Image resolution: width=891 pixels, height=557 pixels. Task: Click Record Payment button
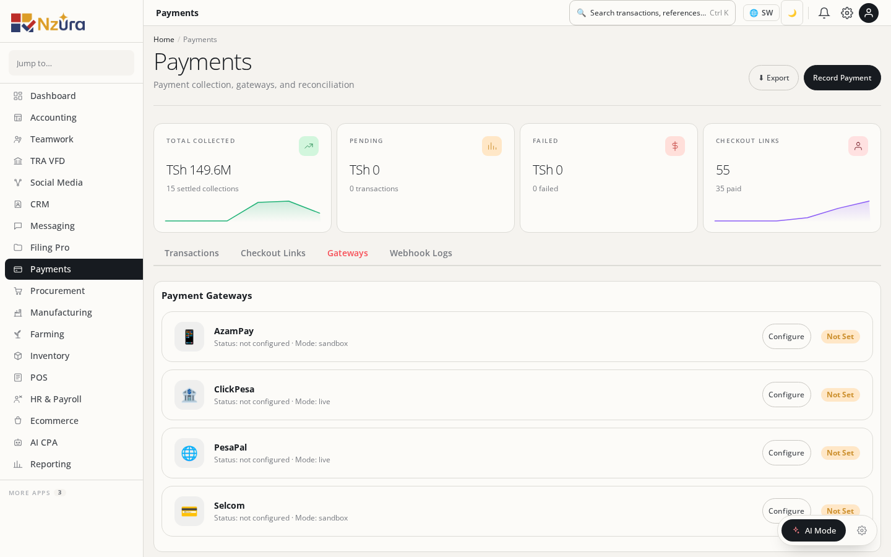tap(842, 78)
